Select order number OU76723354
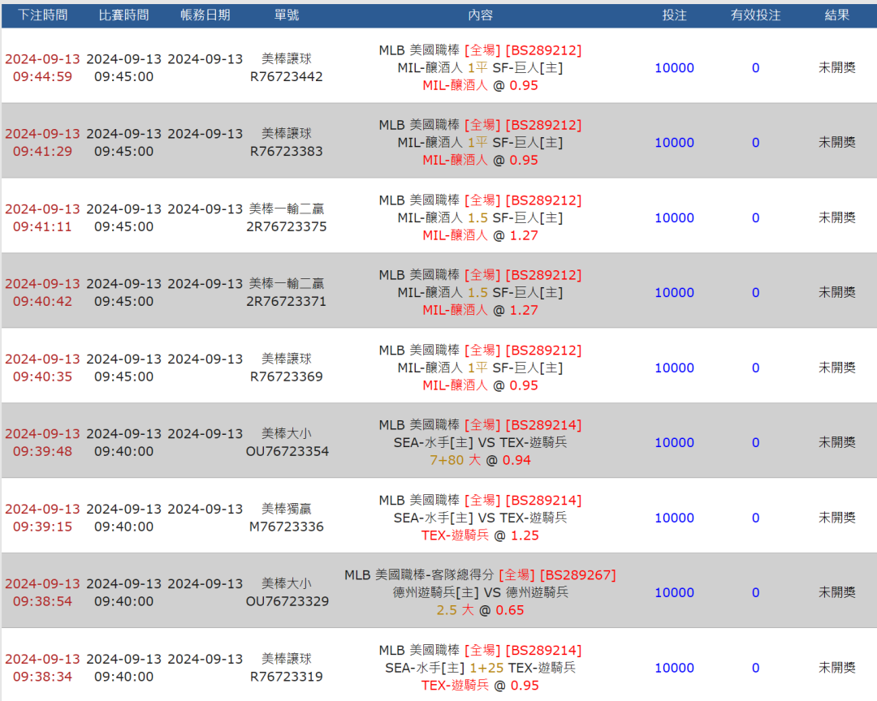 pyautogui.click(x=287, y=452)
